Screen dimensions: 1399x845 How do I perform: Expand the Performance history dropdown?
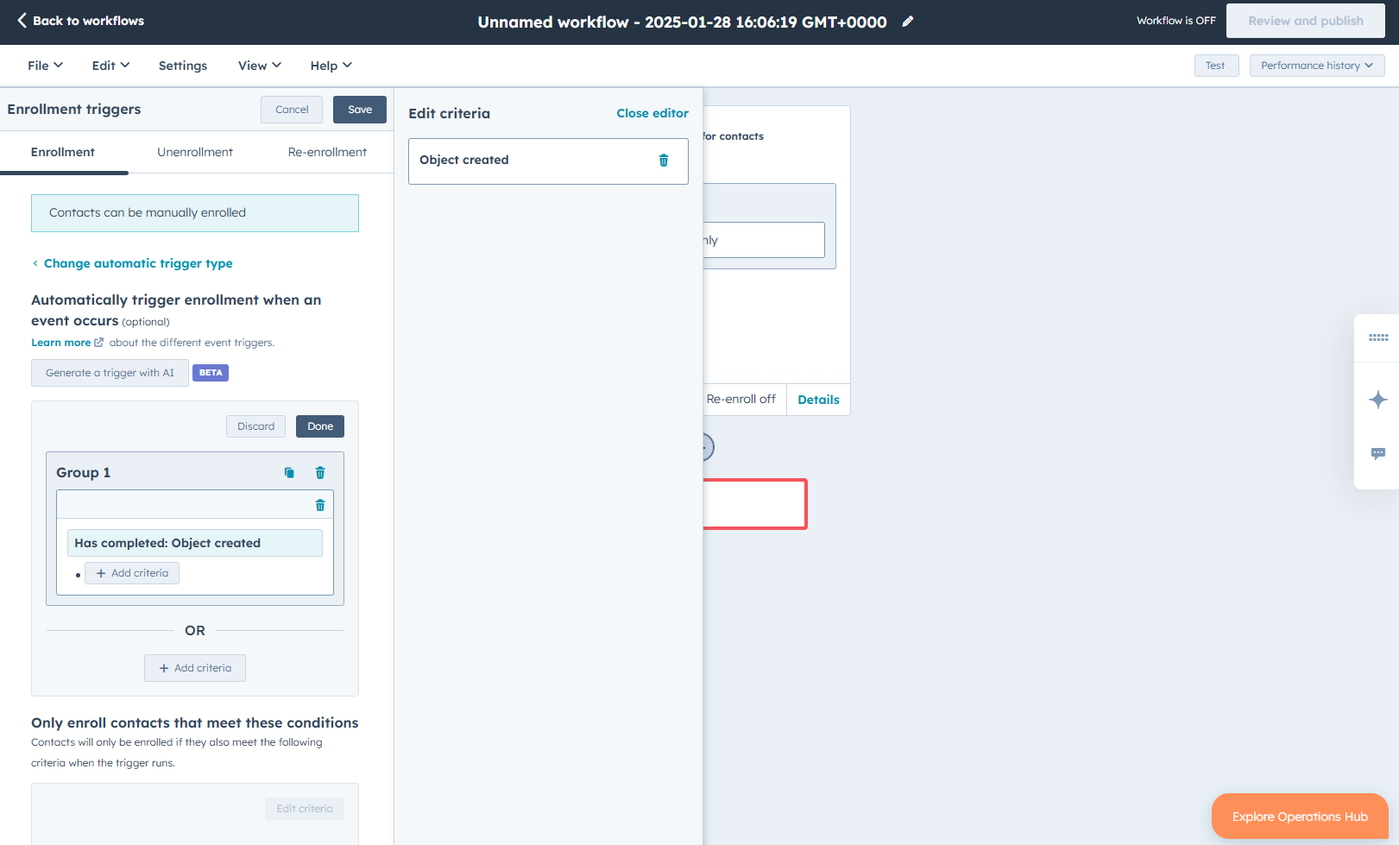point(1316,66)
